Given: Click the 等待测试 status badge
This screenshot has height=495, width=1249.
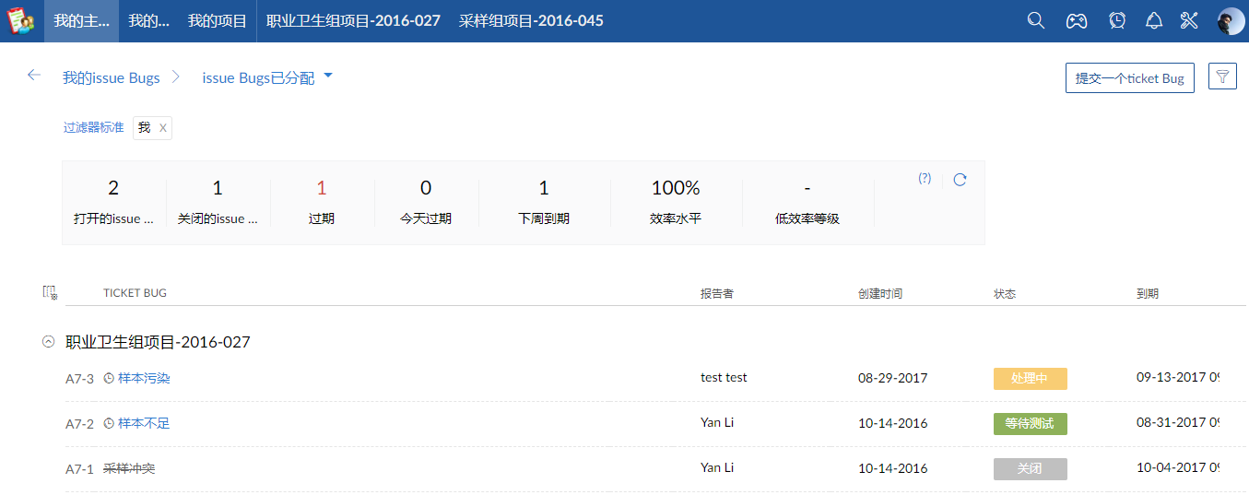Looking at the screenshot, I should (1030, 424).
